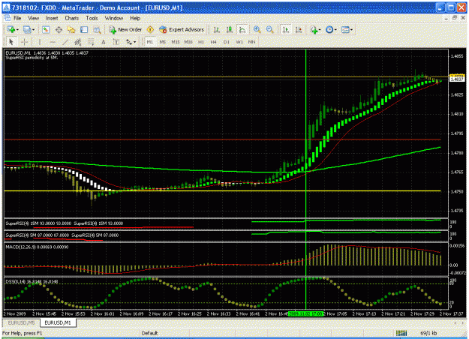Click the yellow horizontal line at 1.4750
Screen dimensions: 469x339
coord(222,190)
